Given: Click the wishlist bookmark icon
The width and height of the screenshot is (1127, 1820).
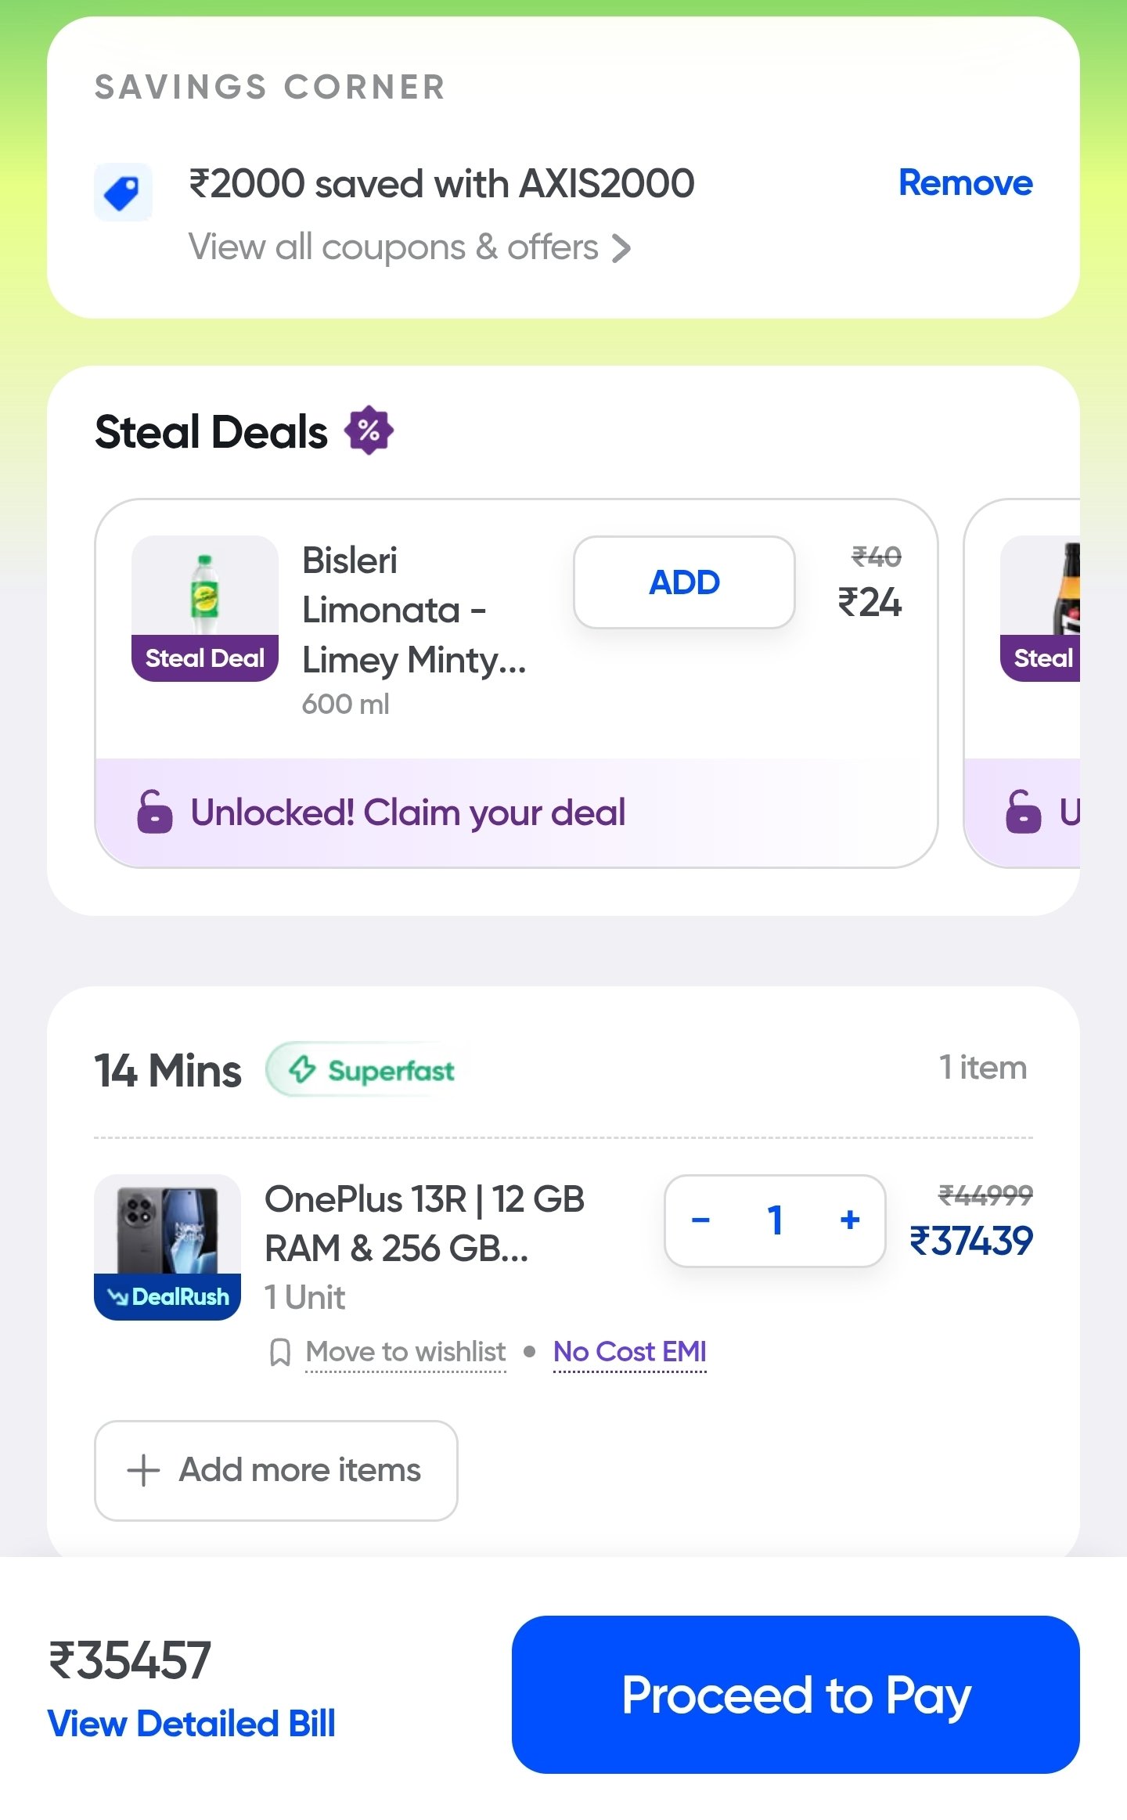Looking at the screenshot, I should pos(279,1352).
